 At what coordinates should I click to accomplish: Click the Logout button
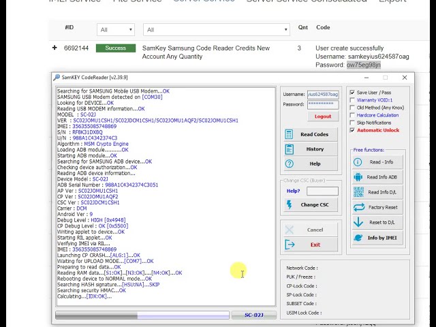coord(323,116)
